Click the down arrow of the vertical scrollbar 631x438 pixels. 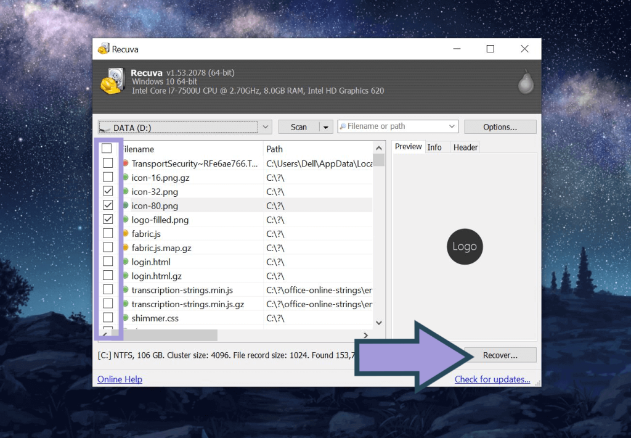tap(378, 322)
